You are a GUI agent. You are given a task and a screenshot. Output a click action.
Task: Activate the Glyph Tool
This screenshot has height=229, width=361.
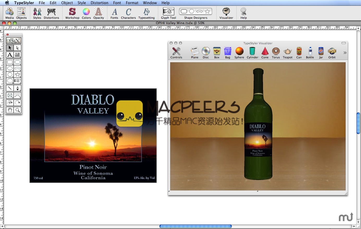pyautogui.click(x=168, y=13)
